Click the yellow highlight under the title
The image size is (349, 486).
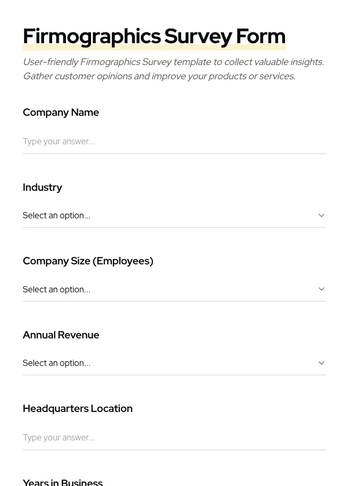pyautogui.click(x=154, y=47)
